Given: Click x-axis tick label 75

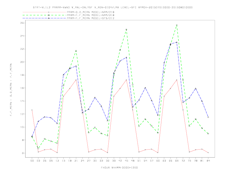Looking at the screenshot, I should [x=189, y=161].
